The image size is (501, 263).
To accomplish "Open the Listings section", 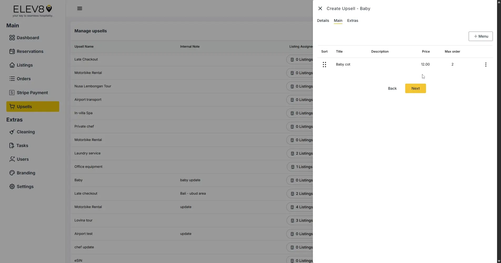I will pos(24,65).
